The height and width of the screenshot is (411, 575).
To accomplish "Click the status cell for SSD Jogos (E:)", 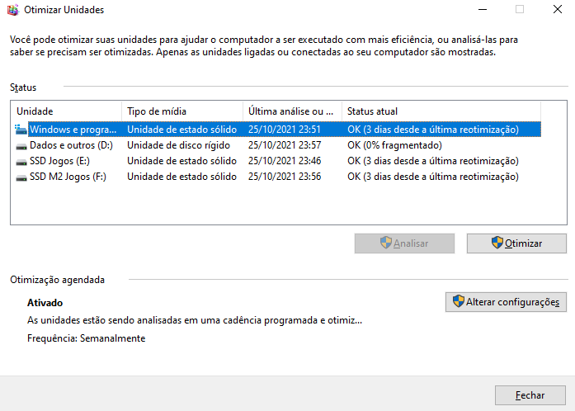I will point(433,161).
